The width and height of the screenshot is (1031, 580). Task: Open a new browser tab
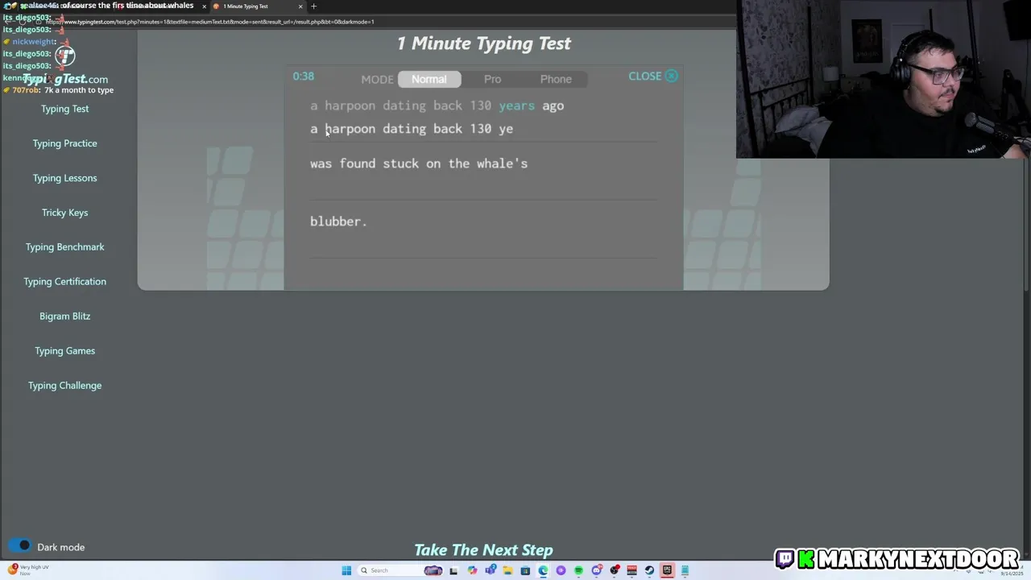tap(314, 6)
